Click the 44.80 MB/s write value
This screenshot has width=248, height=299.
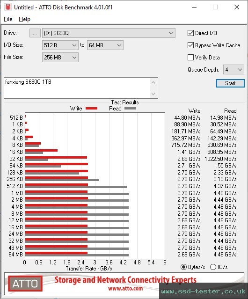click(x=187, y=118)
